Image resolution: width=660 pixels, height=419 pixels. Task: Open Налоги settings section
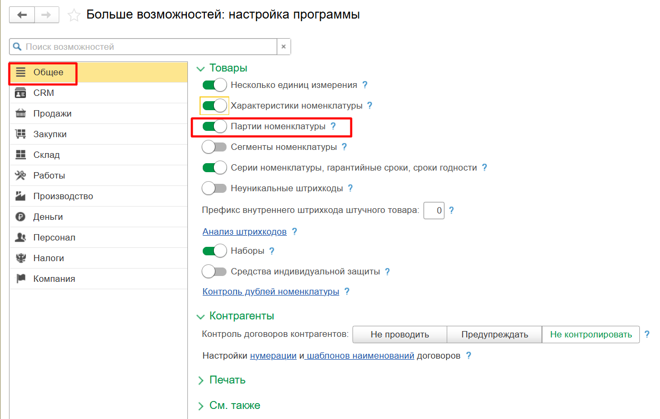click(98, 258)
